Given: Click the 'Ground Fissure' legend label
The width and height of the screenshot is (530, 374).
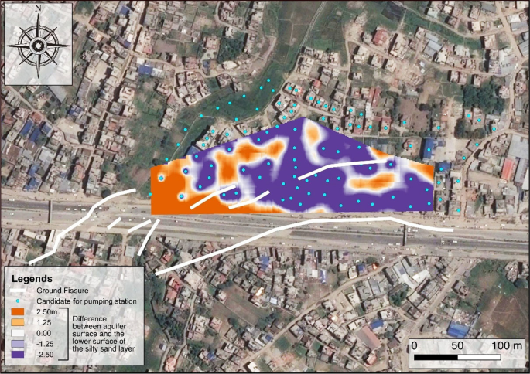Looking at the screenshot, I should 63,291.
